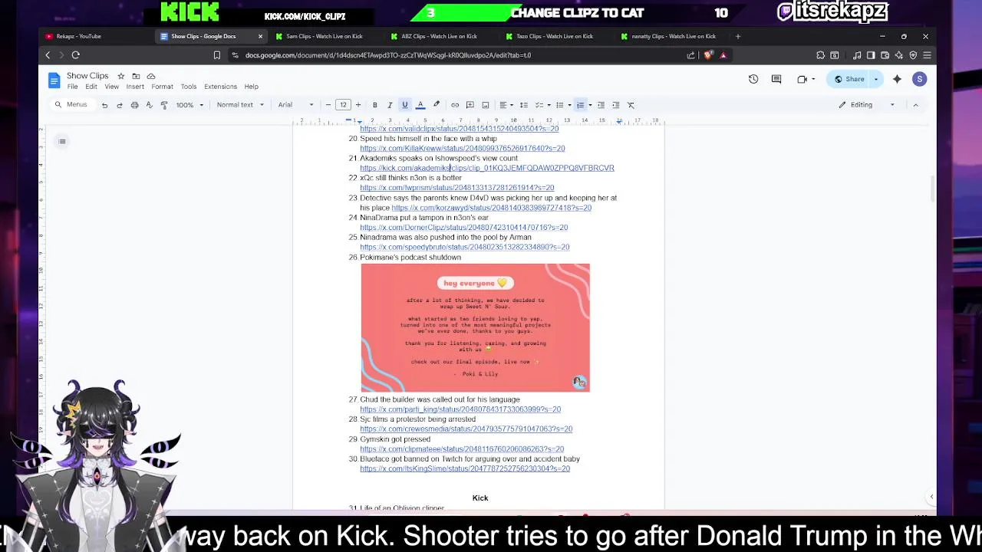Open the Google Docs home icon
Screen dimensions: 982x552
pyautogui.click(x=54, y=80)
